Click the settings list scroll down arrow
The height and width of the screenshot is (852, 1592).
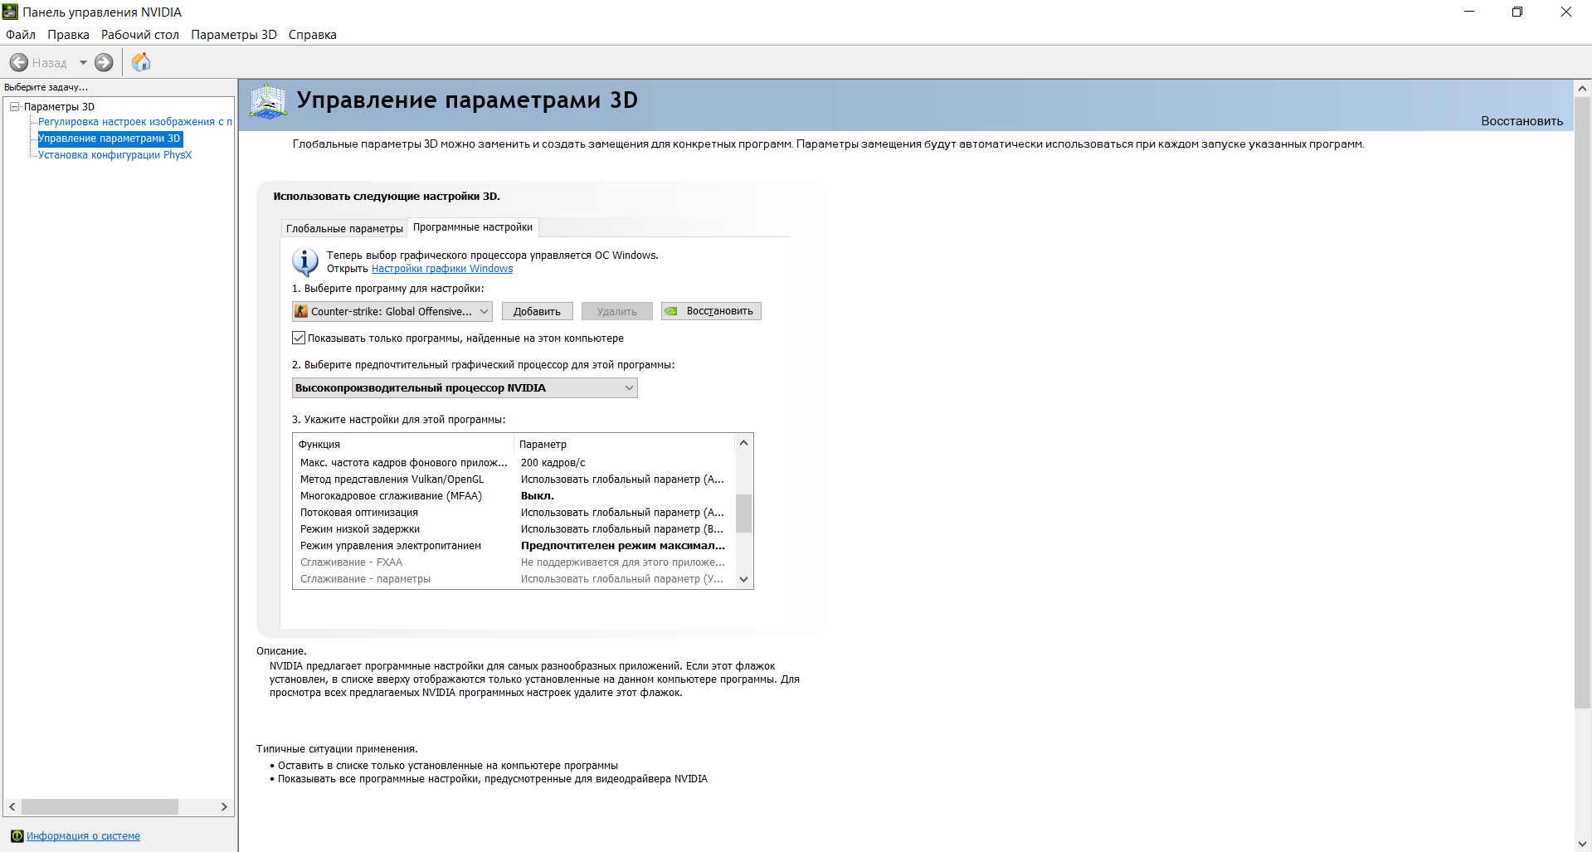[x=743, y=580]
